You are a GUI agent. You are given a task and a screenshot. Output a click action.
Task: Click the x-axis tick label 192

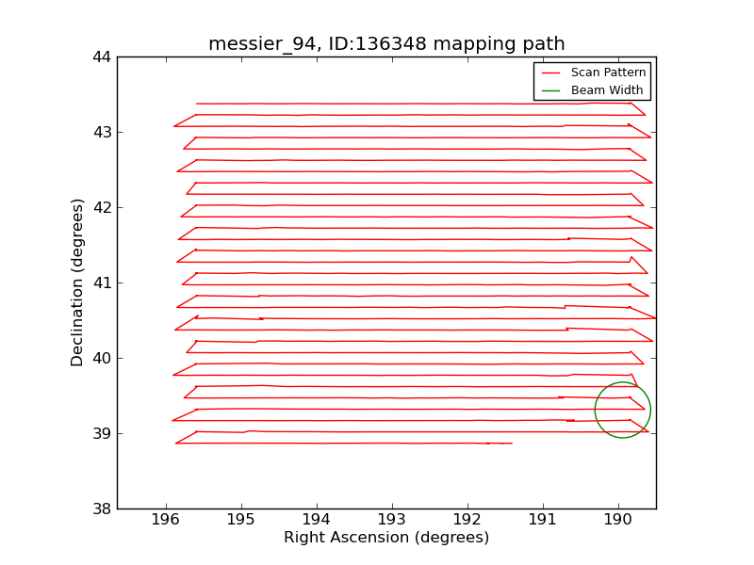coord(467,520)
